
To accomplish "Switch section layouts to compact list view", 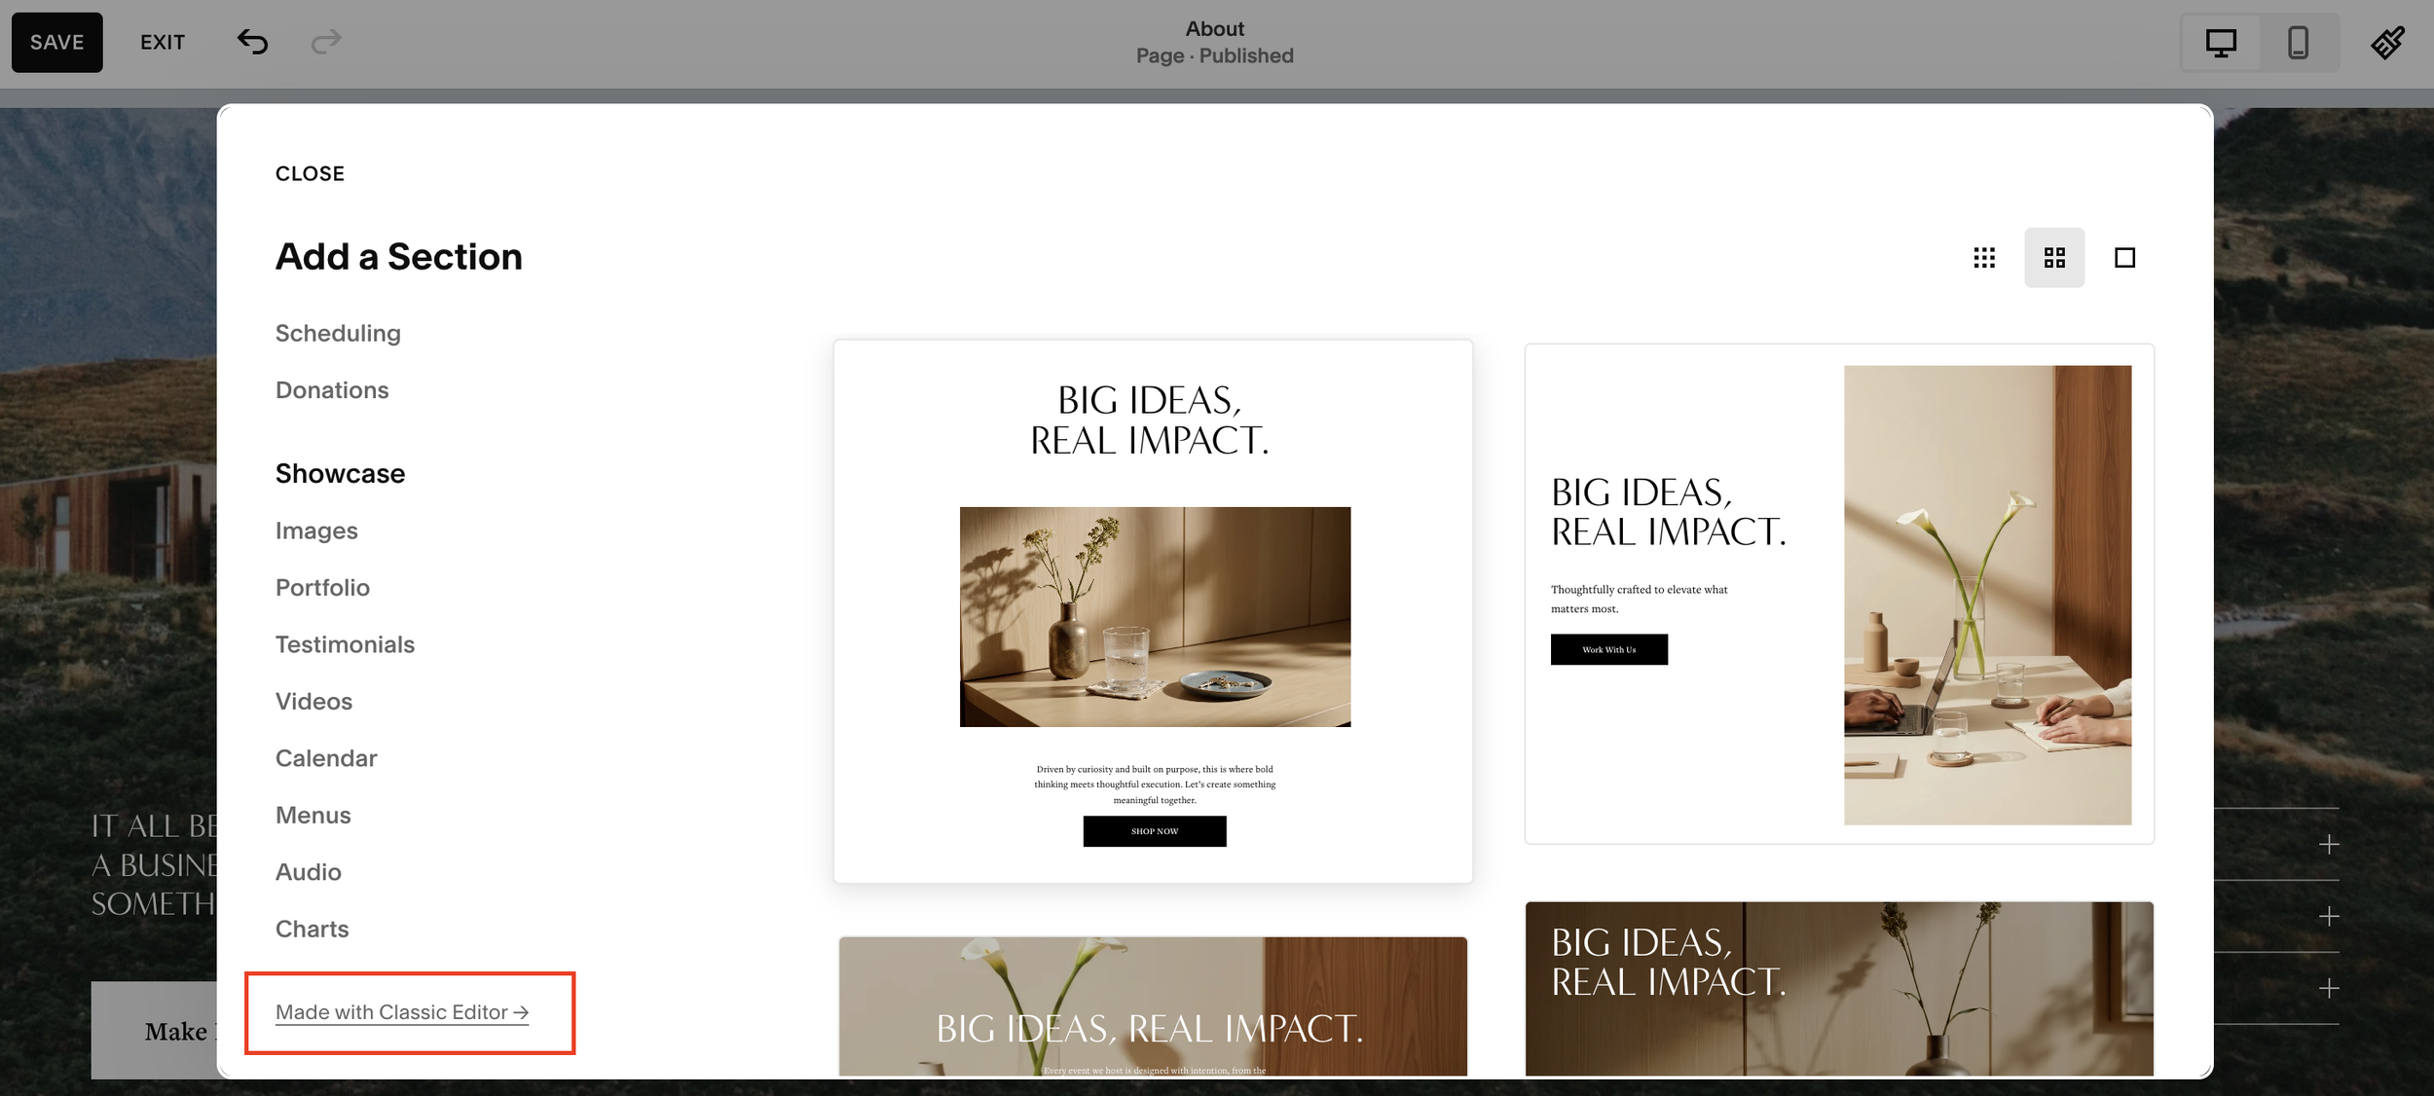I will (x=1983, y=257).
